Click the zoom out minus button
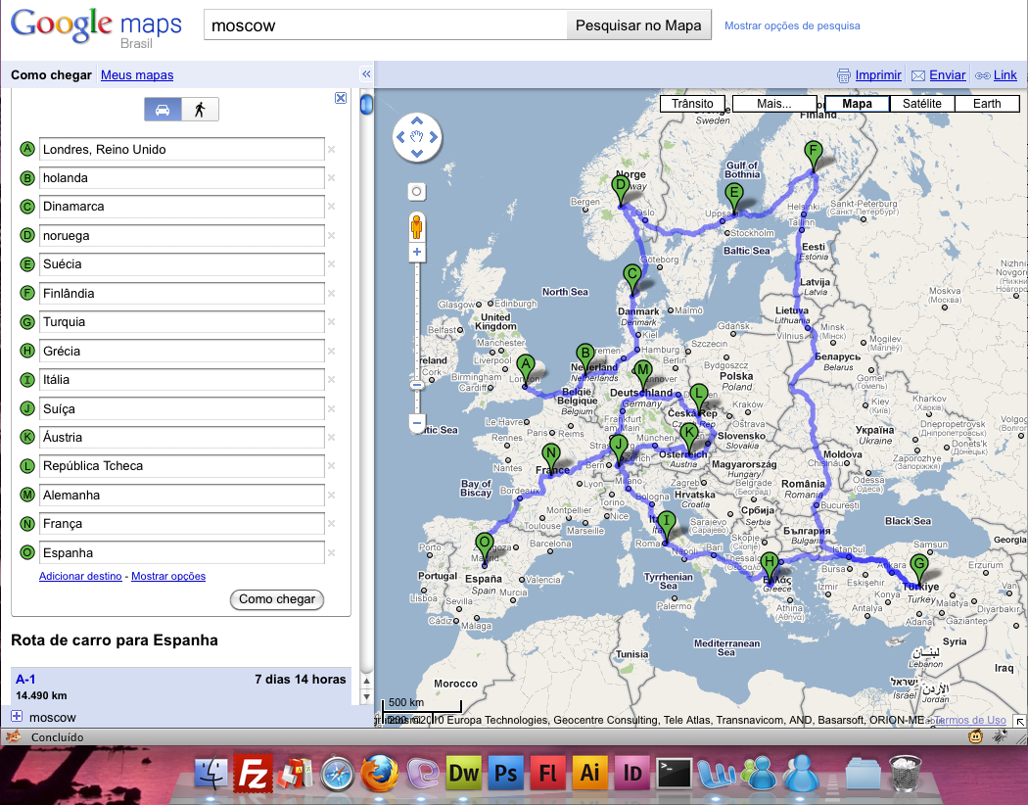Viewport: 1028px width, 805px height. pyautogui.click(x=417, y=424)
